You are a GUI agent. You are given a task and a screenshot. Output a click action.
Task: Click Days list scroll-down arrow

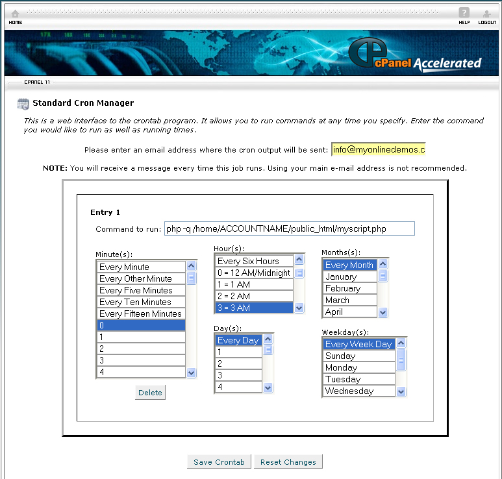tap(268, 387)
